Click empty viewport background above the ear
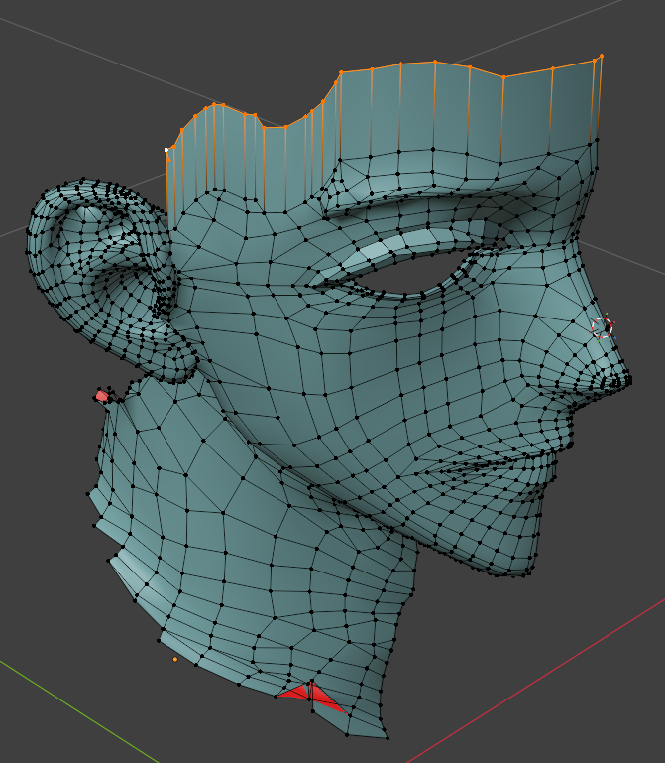Screen dimensions: 665x763 coord(79,99)
